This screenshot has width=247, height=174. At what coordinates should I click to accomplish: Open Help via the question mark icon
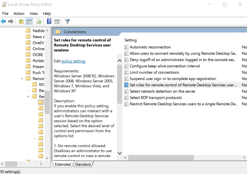click(49, 22)
